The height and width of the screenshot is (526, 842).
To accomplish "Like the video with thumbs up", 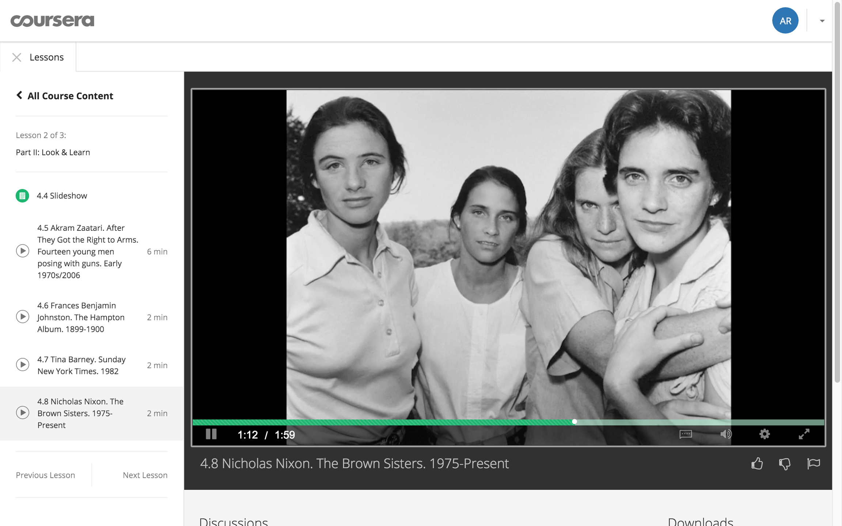I will [757, 464].
